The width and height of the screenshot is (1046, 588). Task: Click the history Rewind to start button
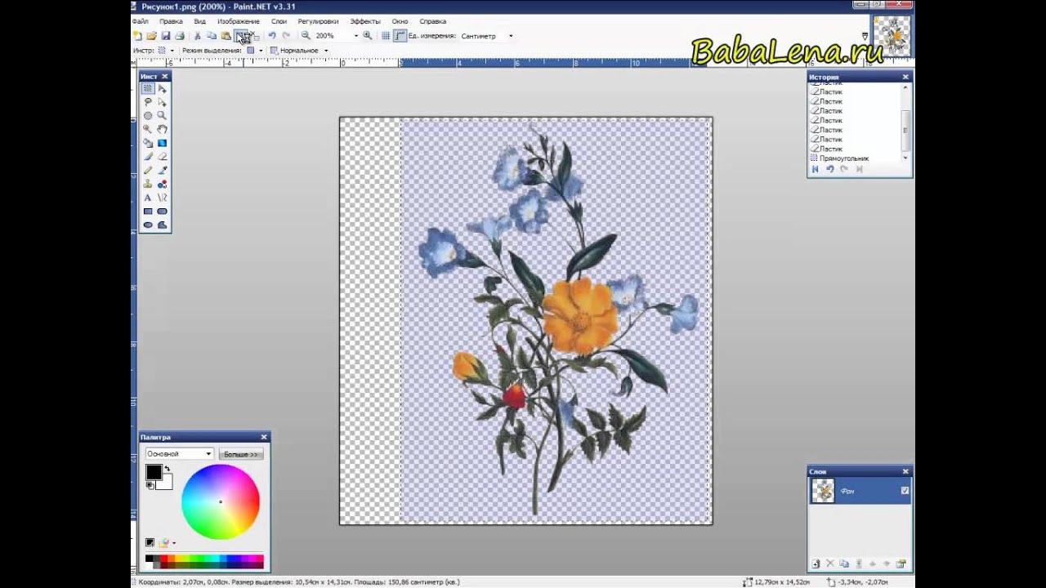click(x=815, y=169)
